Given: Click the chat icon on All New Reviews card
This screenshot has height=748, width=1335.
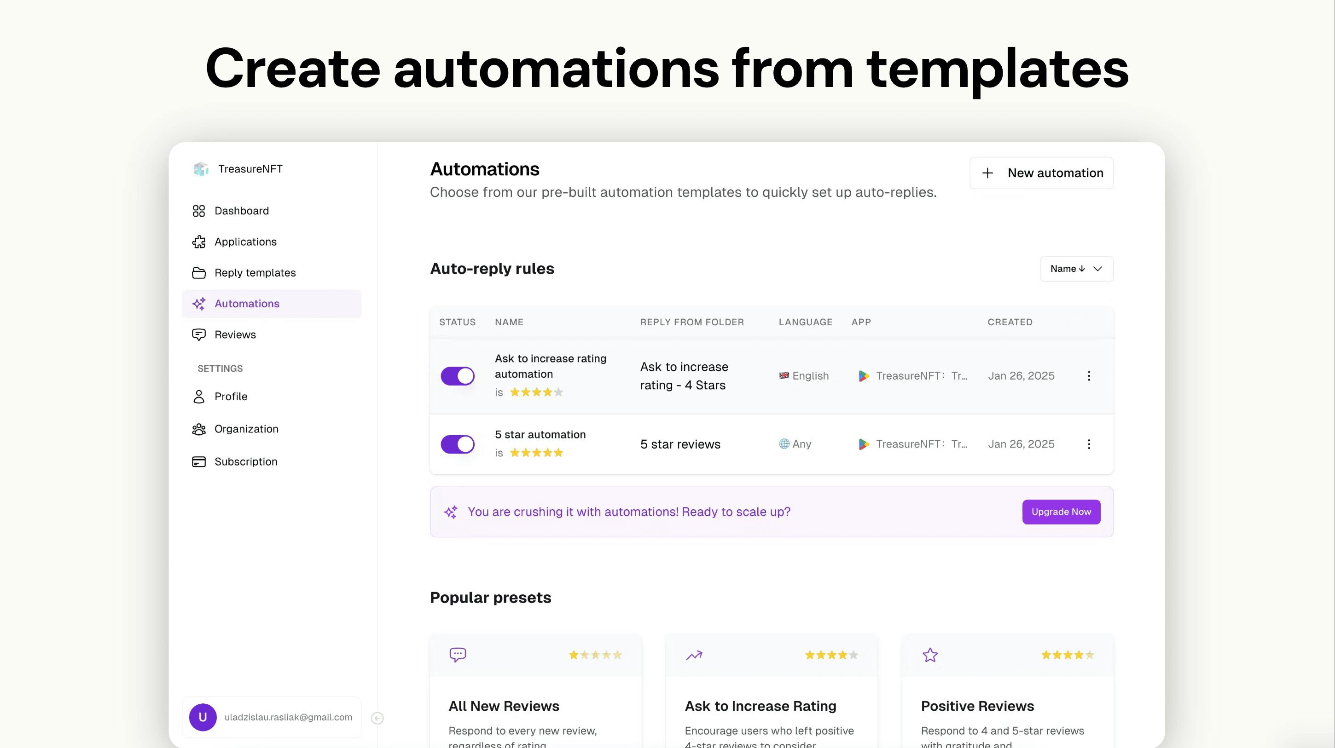Looking at the screenshot, I should (x=458, y=655).
